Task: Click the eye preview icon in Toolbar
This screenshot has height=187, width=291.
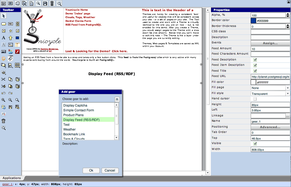Action: pyautogui.click(x=3, y=72)
